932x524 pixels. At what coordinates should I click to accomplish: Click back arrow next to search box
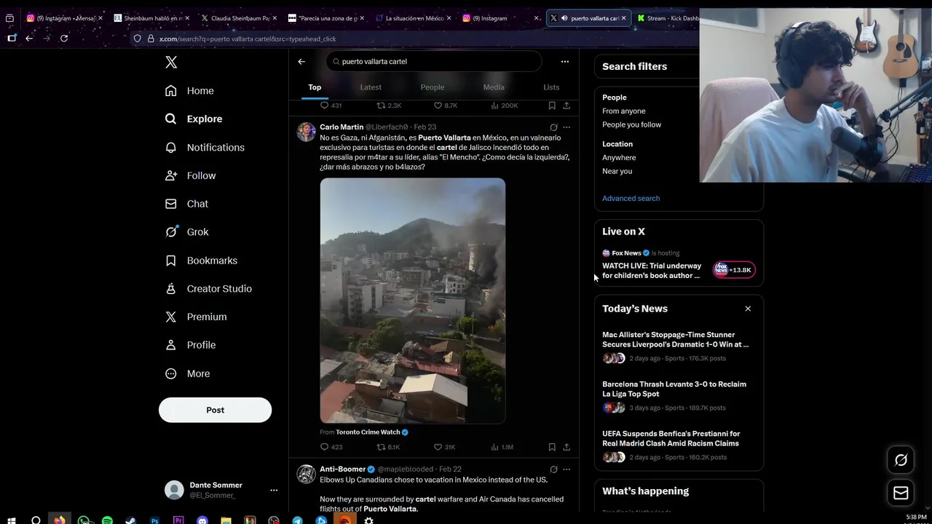tap(301, 62)
